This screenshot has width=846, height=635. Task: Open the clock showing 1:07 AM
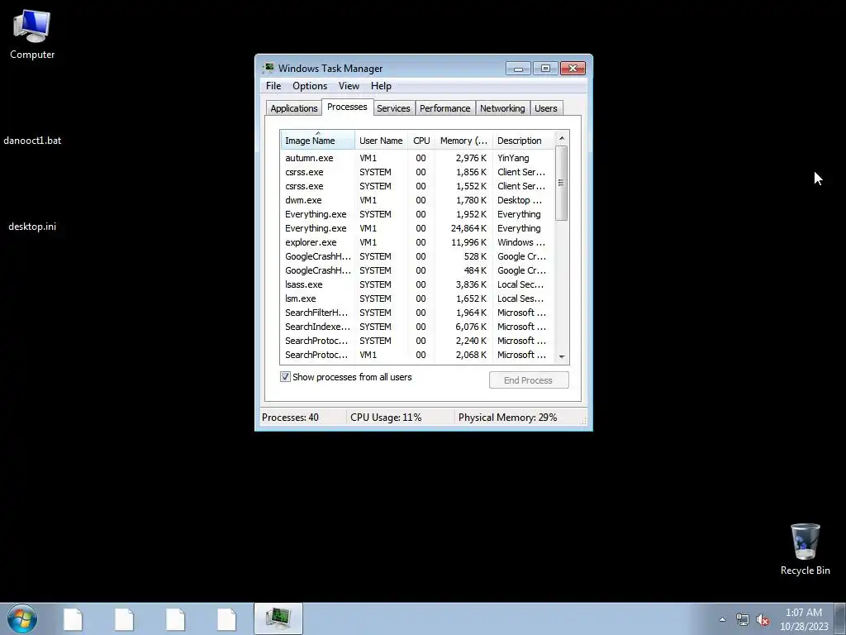click(x=803, y=619)
